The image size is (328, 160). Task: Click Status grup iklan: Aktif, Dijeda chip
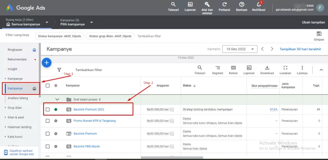(110, 36)
